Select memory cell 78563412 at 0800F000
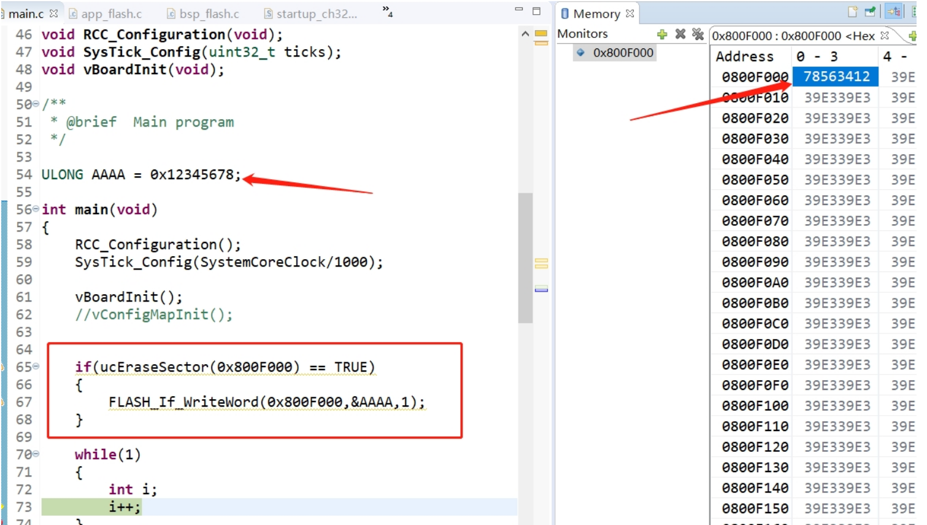This screenshot has height=525, width=927. (x=836, y=77)
